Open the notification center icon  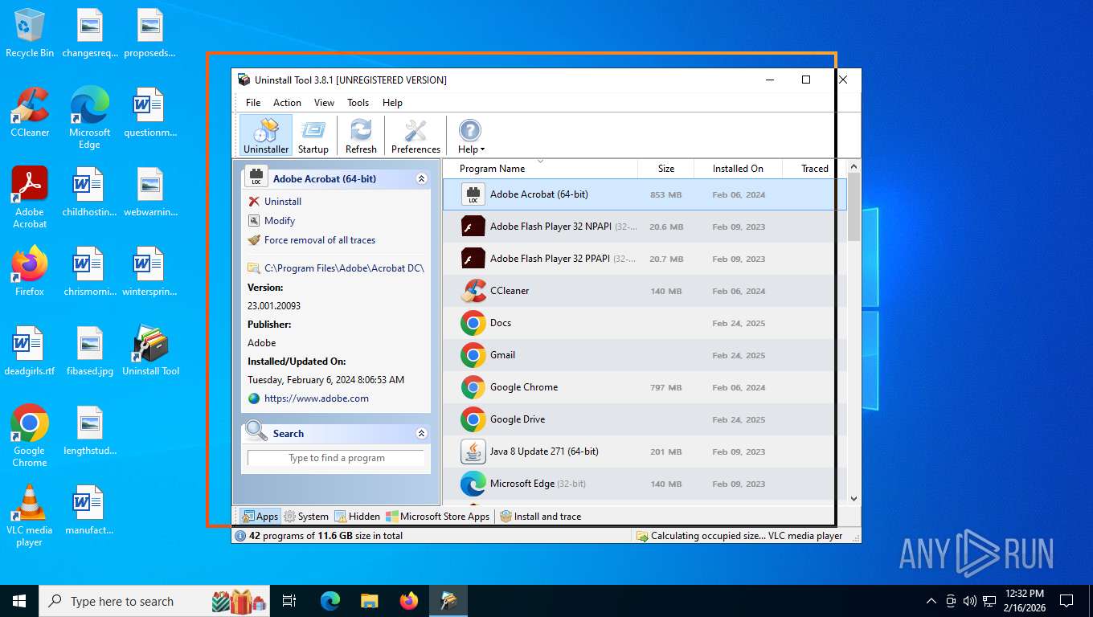(1066, 601)
